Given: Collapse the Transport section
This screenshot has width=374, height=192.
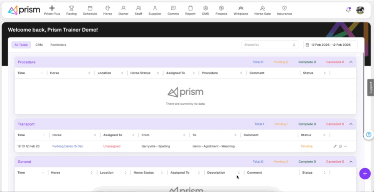Looking at the screenshot, I should click(351, 124).
